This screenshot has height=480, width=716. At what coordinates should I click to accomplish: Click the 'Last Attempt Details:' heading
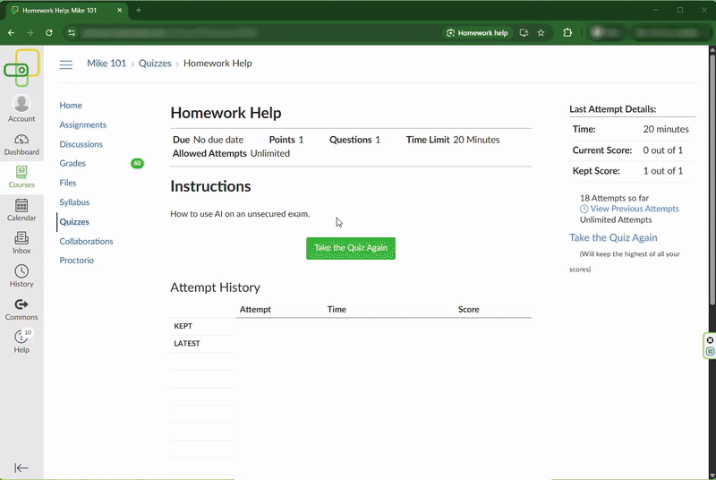pyautogui.click(x=612, y=109)
